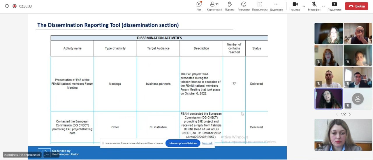Click the 'EU institution' cell
373x160 pixels.
tap(158, 127)
